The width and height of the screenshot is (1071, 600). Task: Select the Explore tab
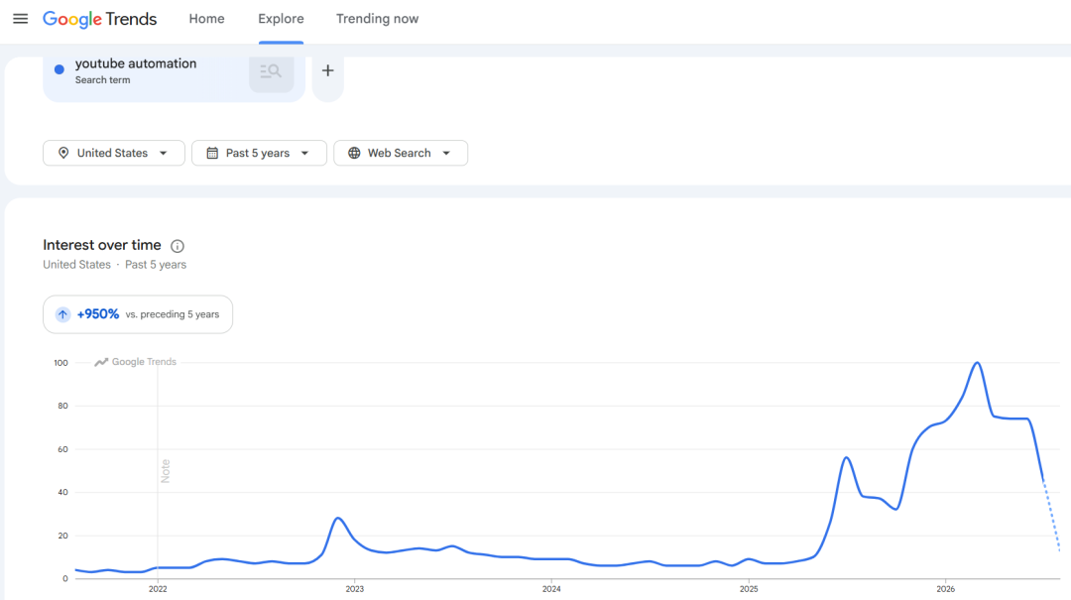(281, 19)
